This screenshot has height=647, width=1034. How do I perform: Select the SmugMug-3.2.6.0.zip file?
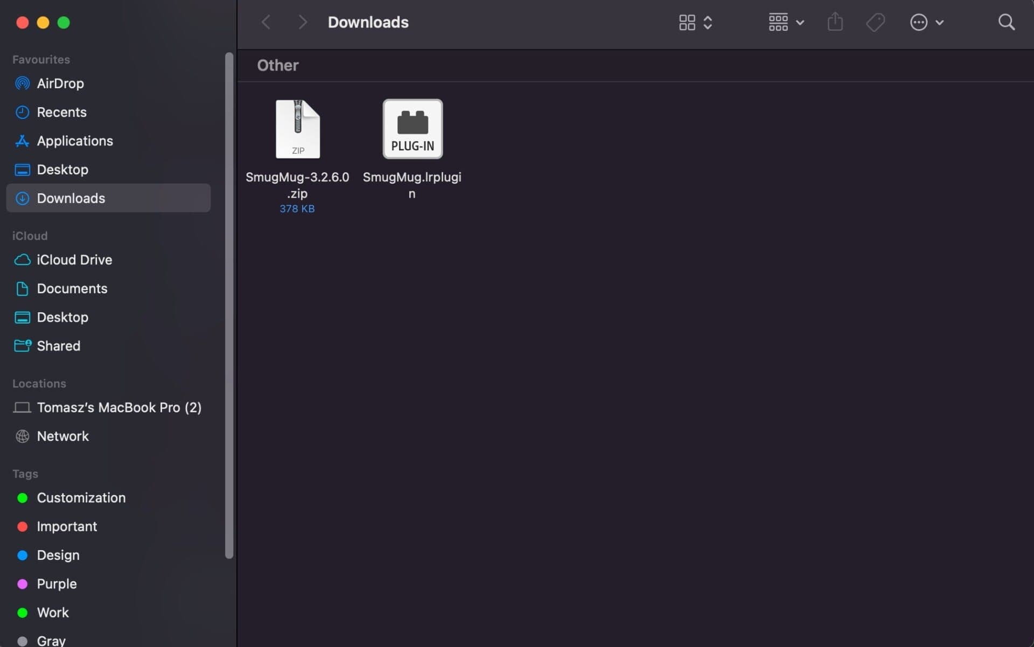pos(297,129)
